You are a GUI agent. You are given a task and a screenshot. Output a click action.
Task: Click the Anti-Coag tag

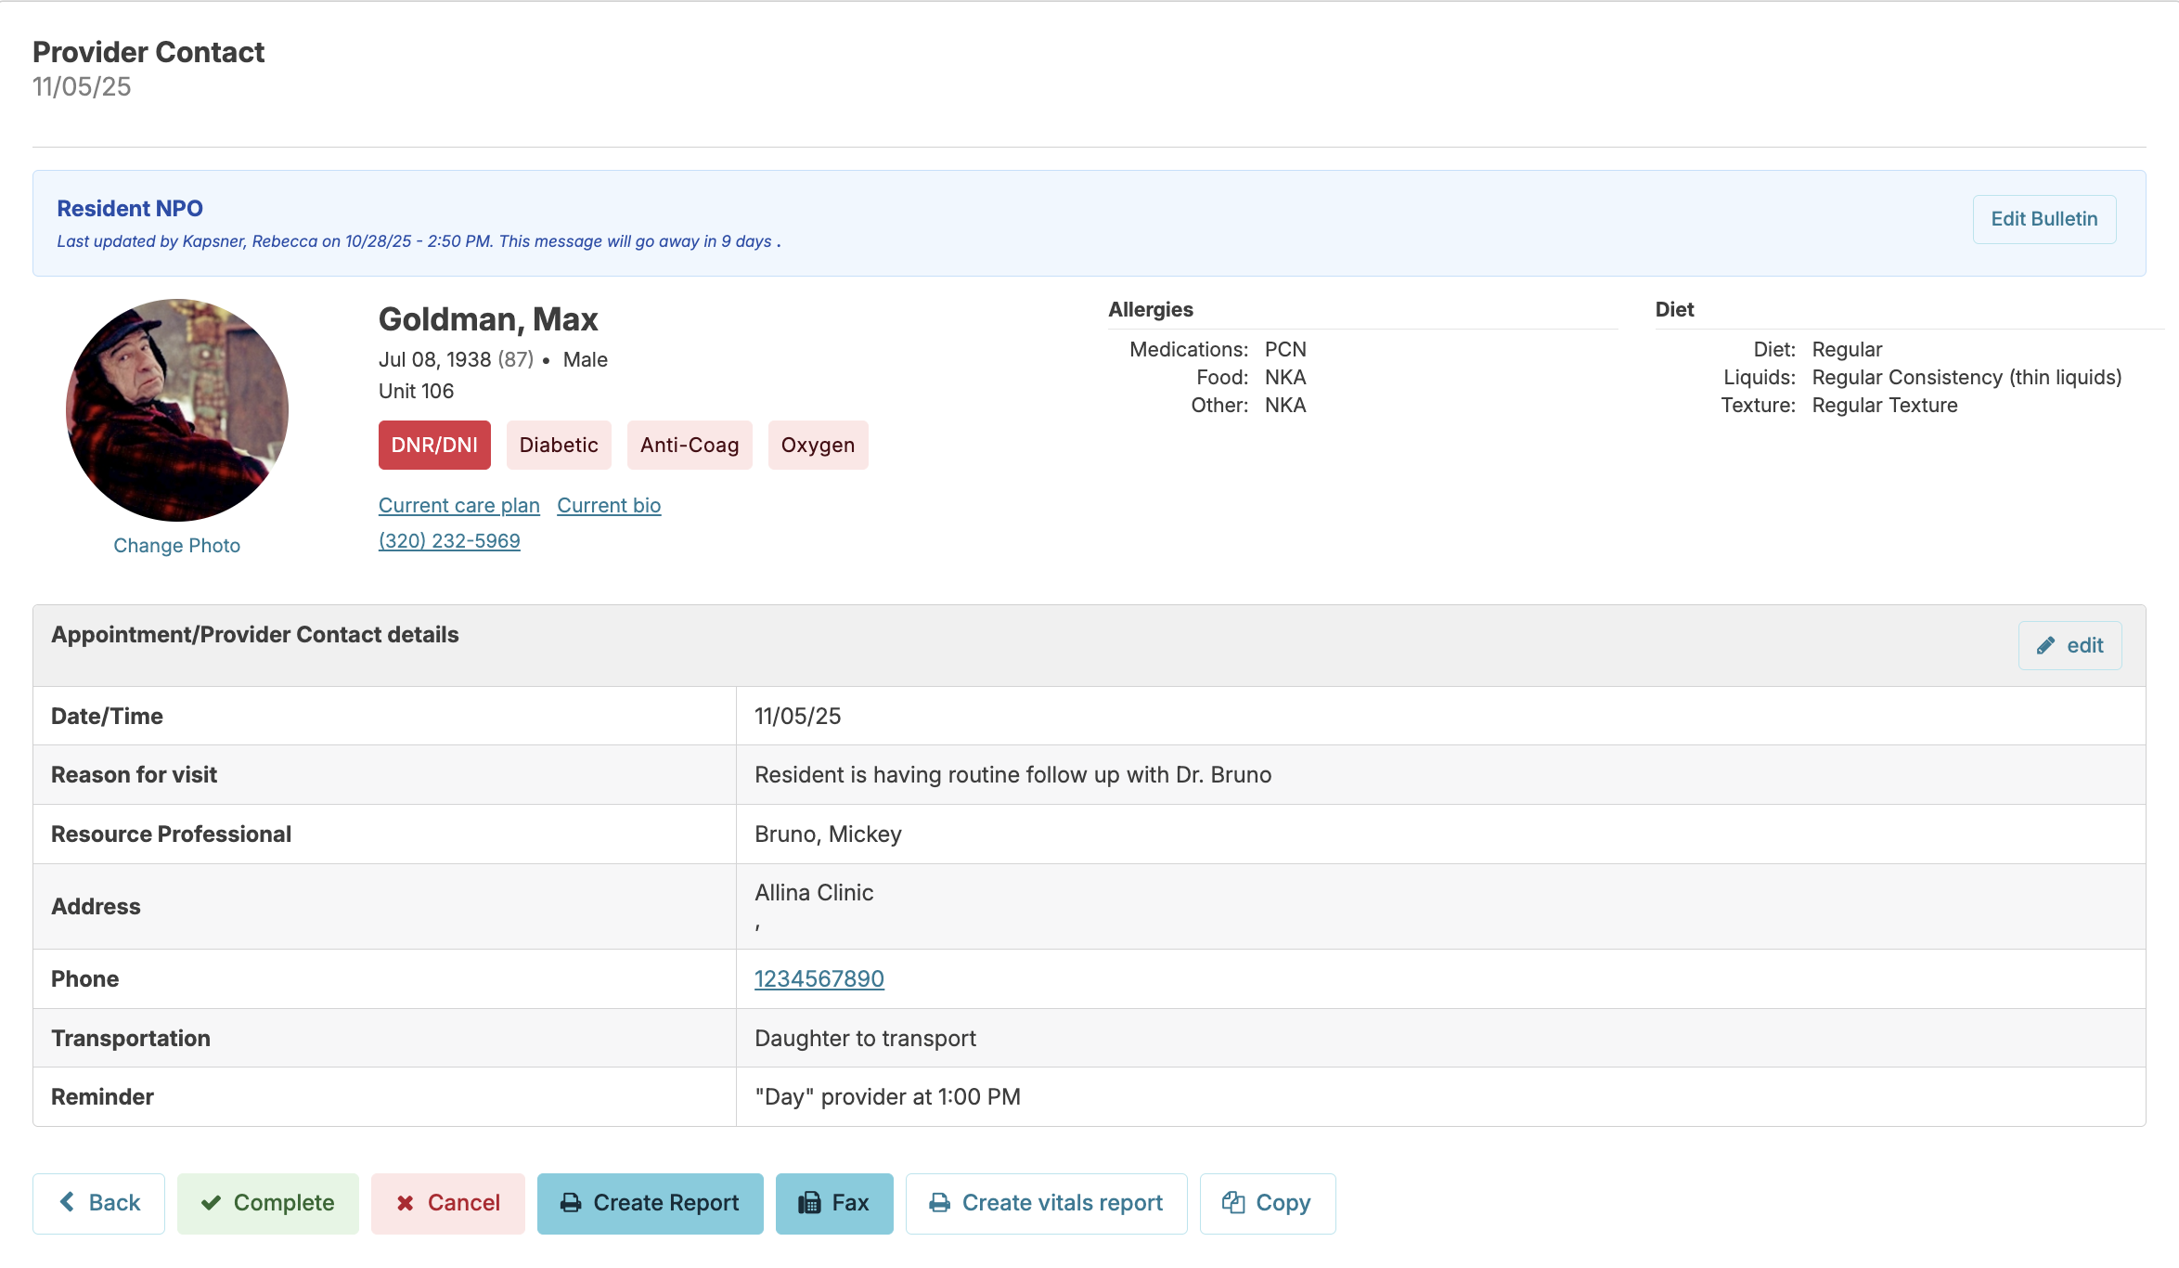(689, 445)
